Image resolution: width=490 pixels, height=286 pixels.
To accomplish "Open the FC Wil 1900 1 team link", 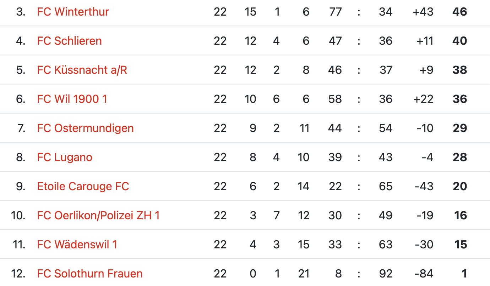I will pyautogui.click(x=72, y=99).
